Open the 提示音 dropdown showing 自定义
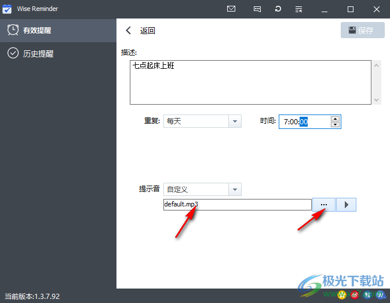 click(202, 189)
